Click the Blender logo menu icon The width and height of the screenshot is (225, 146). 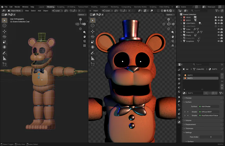click(x=2, y=7)
